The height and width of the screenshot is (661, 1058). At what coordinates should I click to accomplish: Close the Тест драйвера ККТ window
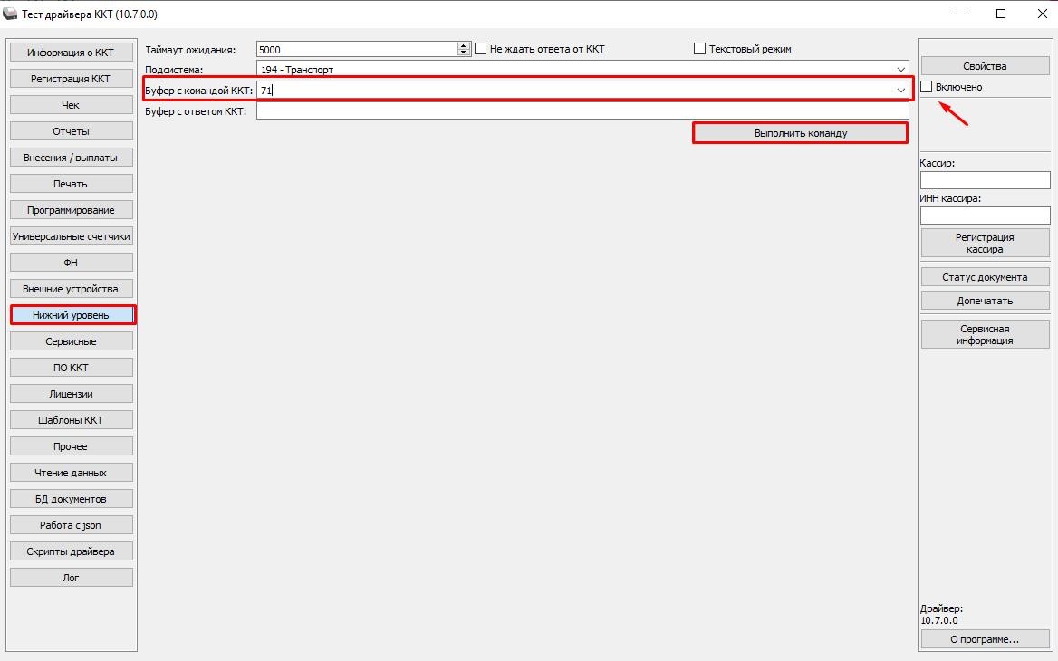point(1042,14)
